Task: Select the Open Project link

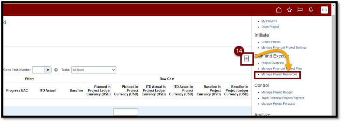Action: [270, 27]
